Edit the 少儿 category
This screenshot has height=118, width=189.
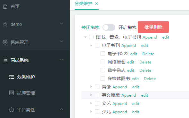[136, 112]
